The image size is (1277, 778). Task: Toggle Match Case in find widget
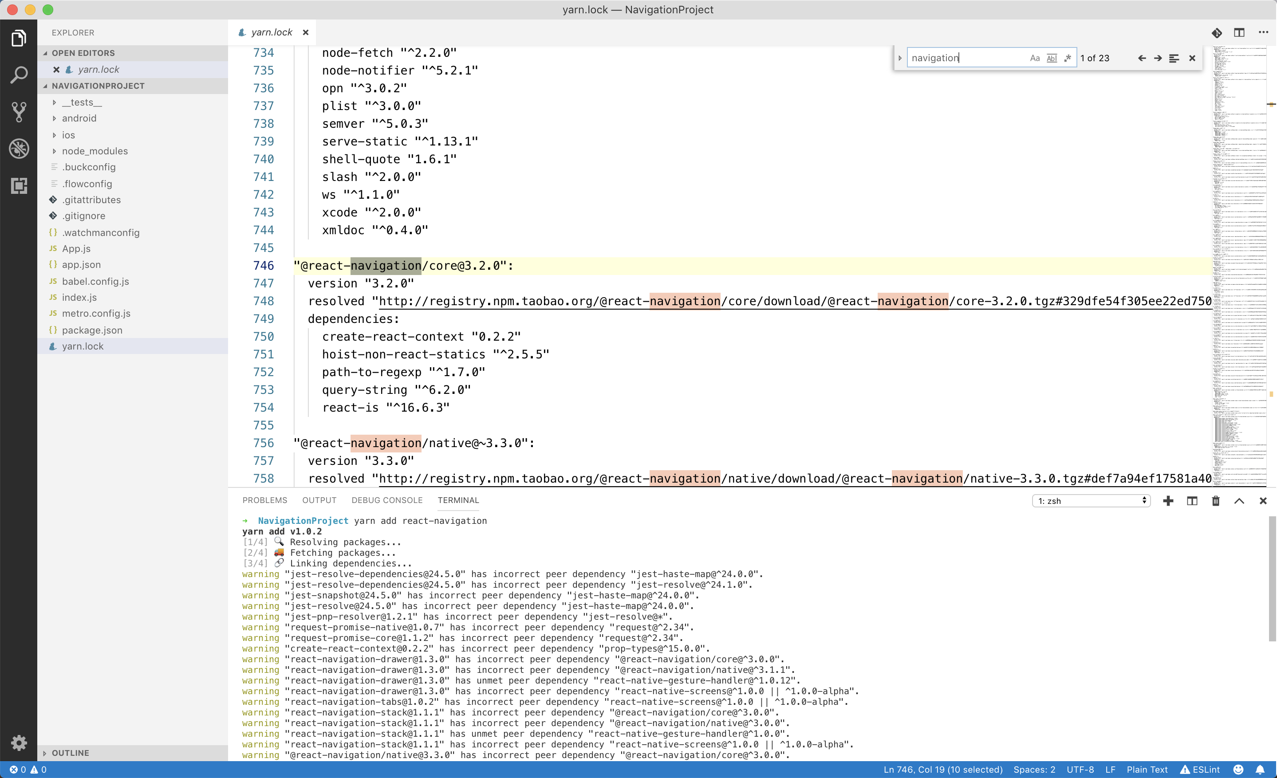1034,58
